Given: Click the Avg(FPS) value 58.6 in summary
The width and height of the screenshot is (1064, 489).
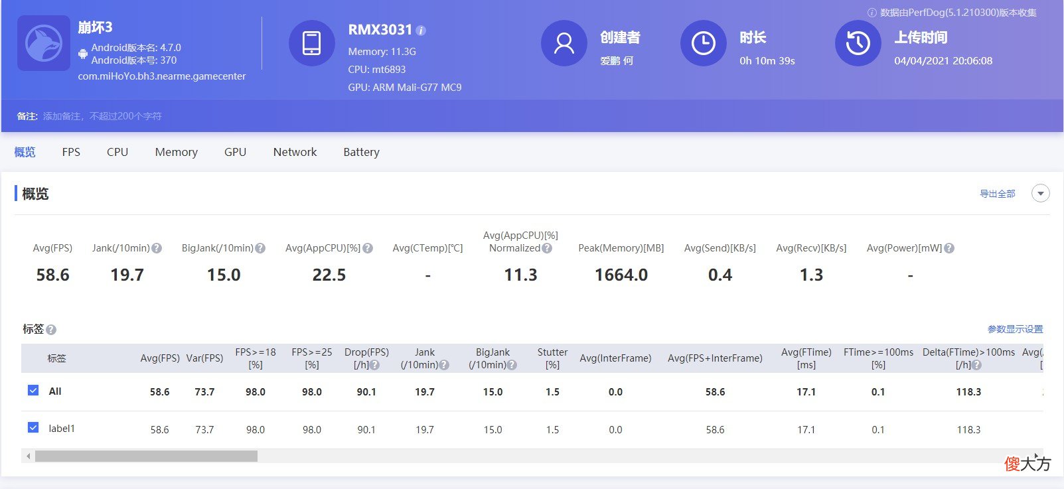Looking at the screenshot, I should [52, 275].
